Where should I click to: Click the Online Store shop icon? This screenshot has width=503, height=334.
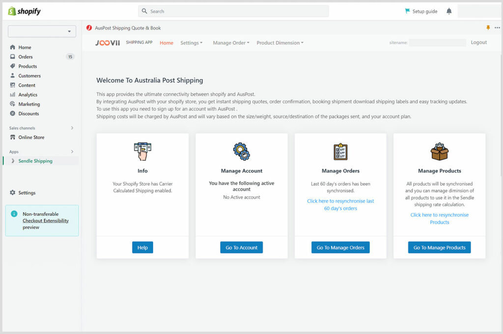click(12, 137)
